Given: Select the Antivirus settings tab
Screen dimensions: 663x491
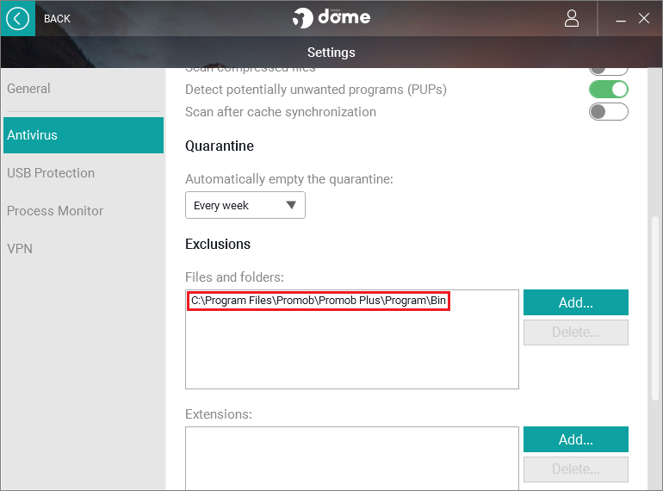Looking at the screenshot, I should [84, 135].
